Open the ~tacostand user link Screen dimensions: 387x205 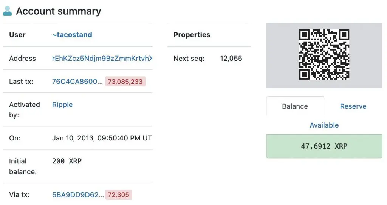(72, 35)
